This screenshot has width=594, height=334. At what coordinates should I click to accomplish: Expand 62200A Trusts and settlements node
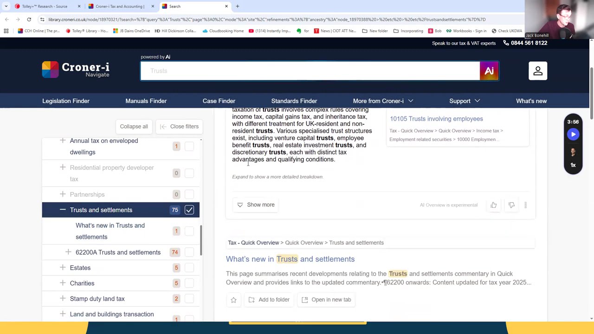point(68,252)
